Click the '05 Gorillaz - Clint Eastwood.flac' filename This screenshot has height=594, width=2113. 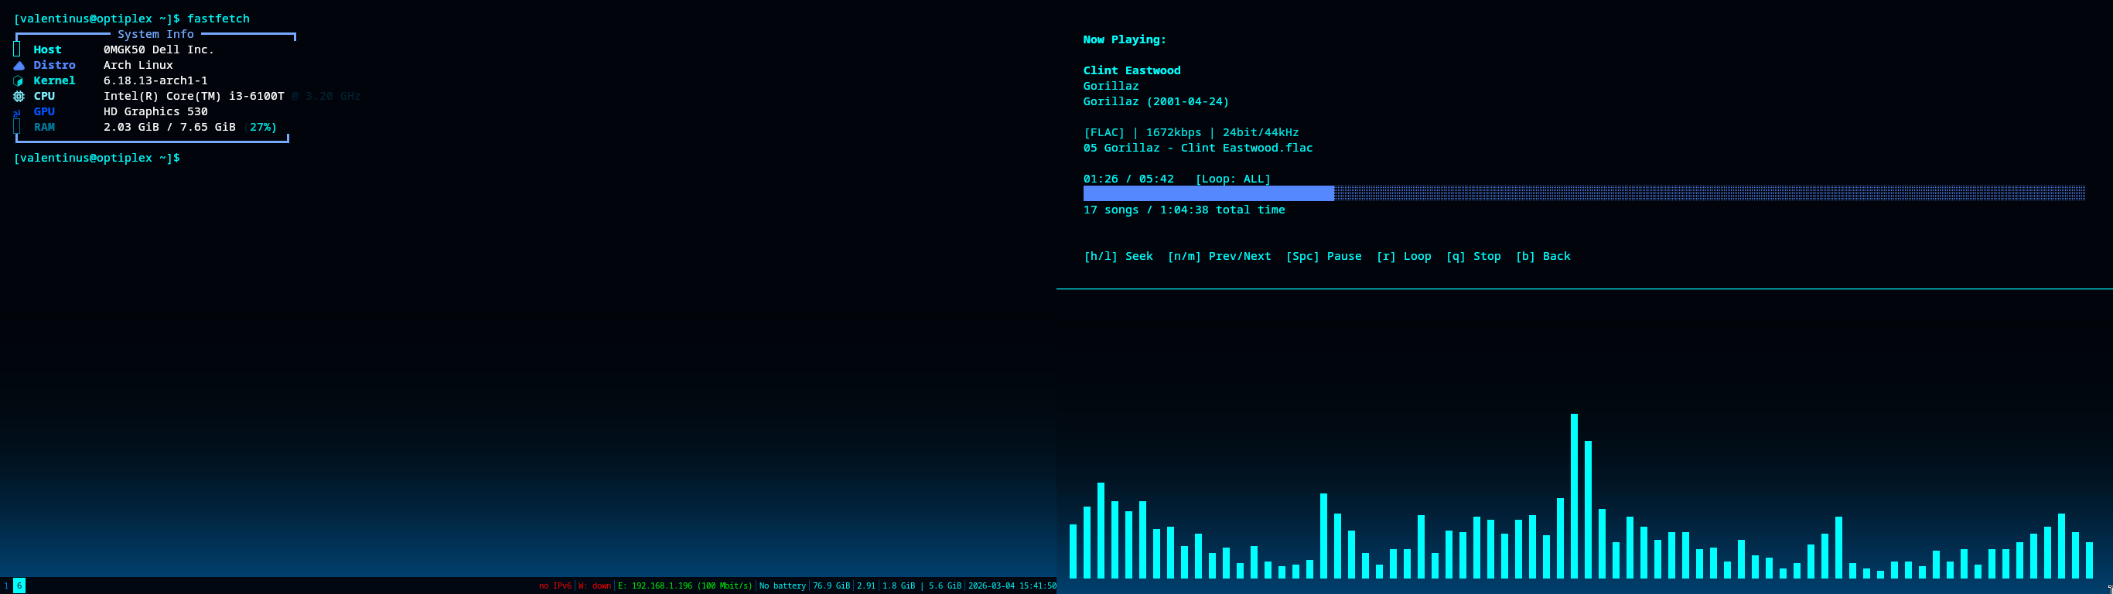(x=1197, y=148)
